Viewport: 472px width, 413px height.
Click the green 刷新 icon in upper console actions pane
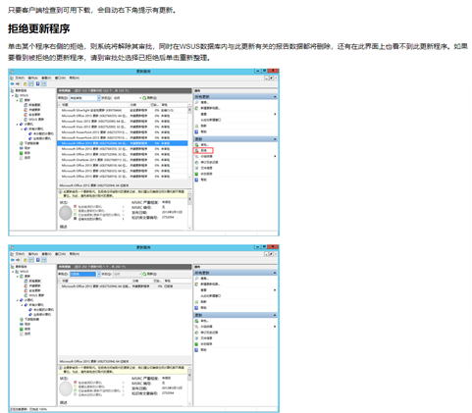point(197,126)
